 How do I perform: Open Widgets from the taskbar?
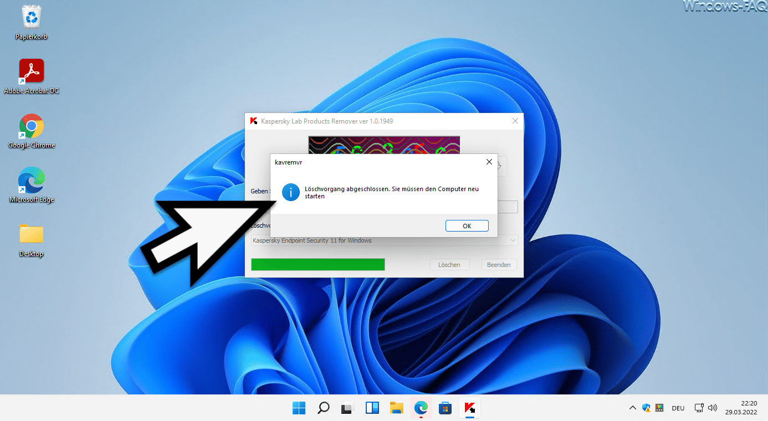(372, 408)
